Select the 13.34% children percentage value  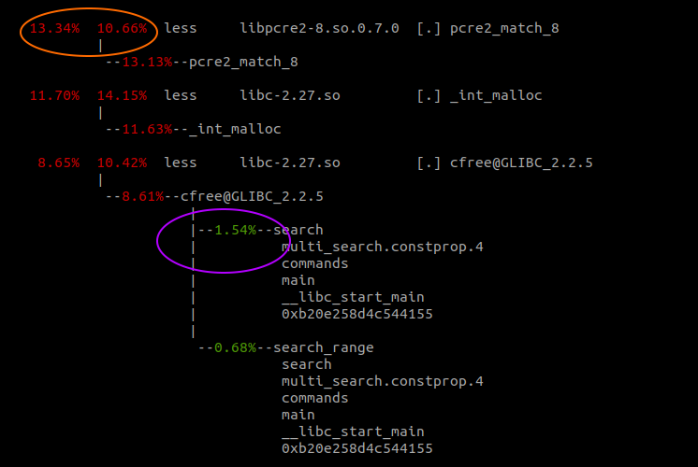55,28
